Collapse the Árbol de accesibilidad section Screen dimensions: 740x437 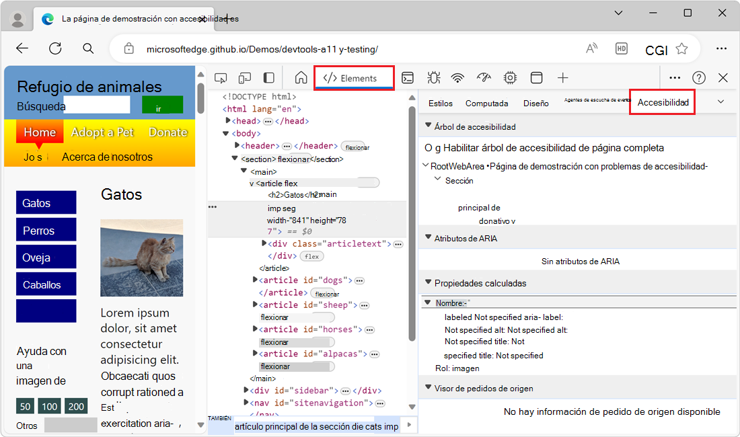click(x=427, y=126)
